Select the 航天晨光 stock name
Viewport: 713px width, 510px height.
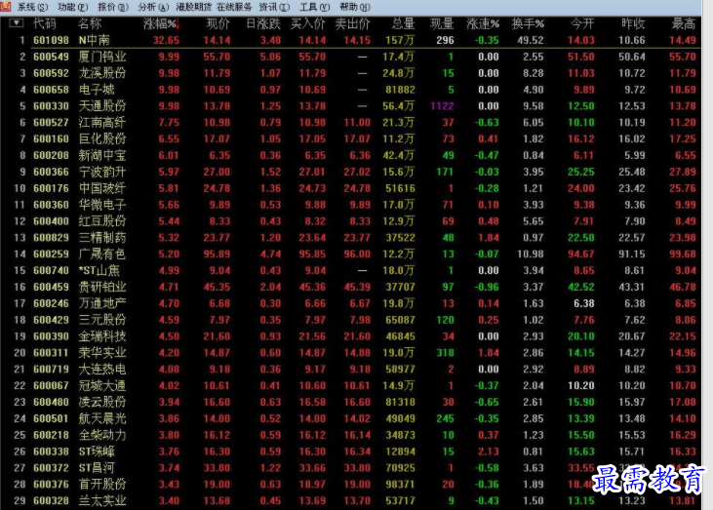click(x=102, y=418)
